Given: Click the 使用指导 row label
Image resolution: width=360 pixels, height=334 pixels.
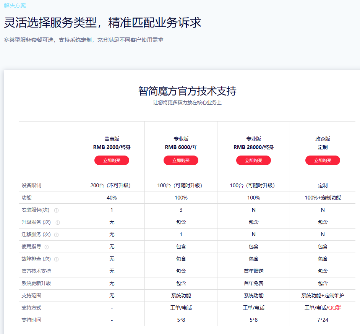Looking at the screenshot, I should coord(31,246).
